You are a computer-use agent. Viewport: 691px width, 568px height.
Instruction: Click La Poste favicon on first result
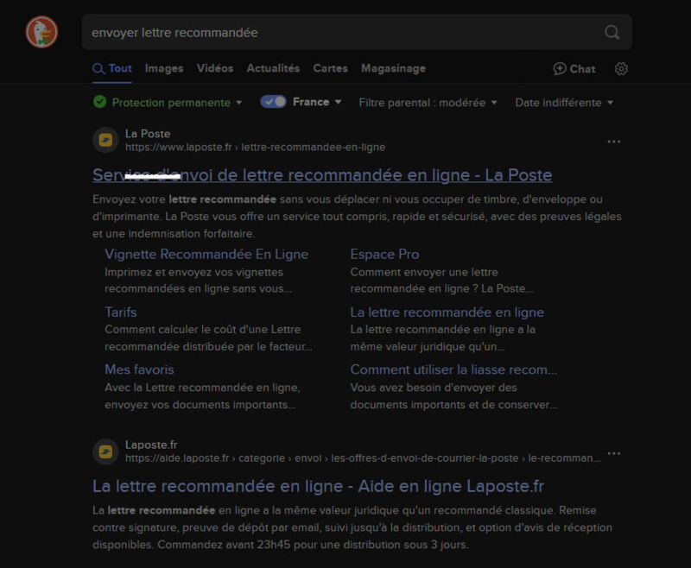click(x=105, y=140)
